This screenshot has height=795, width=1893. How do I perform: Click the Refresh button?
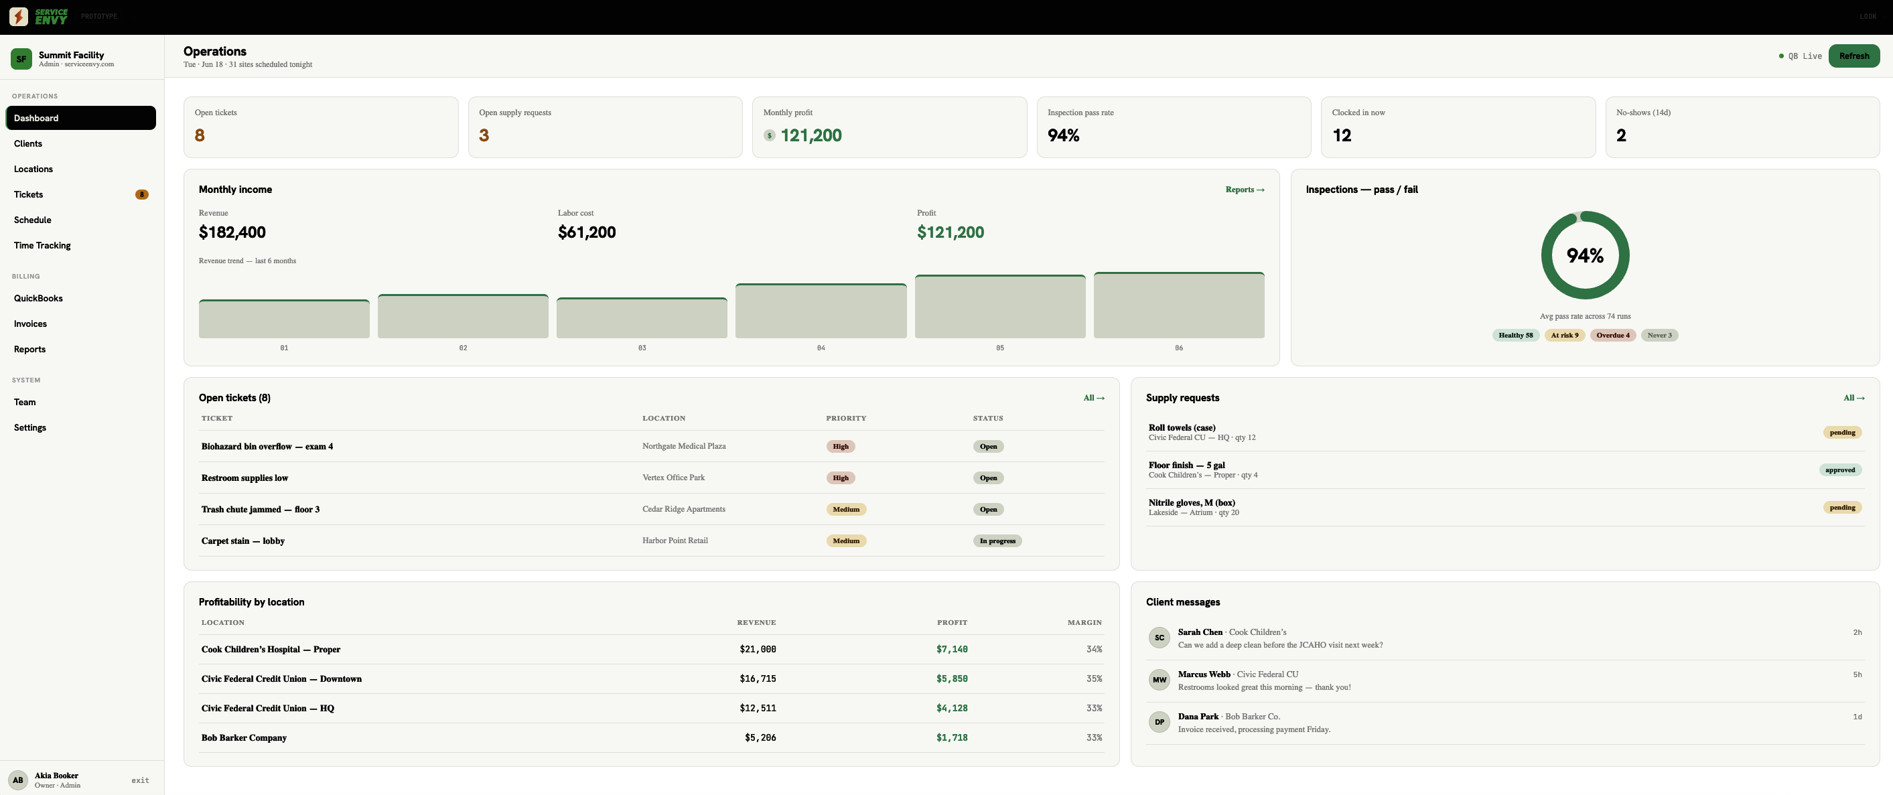[1853, 56]
